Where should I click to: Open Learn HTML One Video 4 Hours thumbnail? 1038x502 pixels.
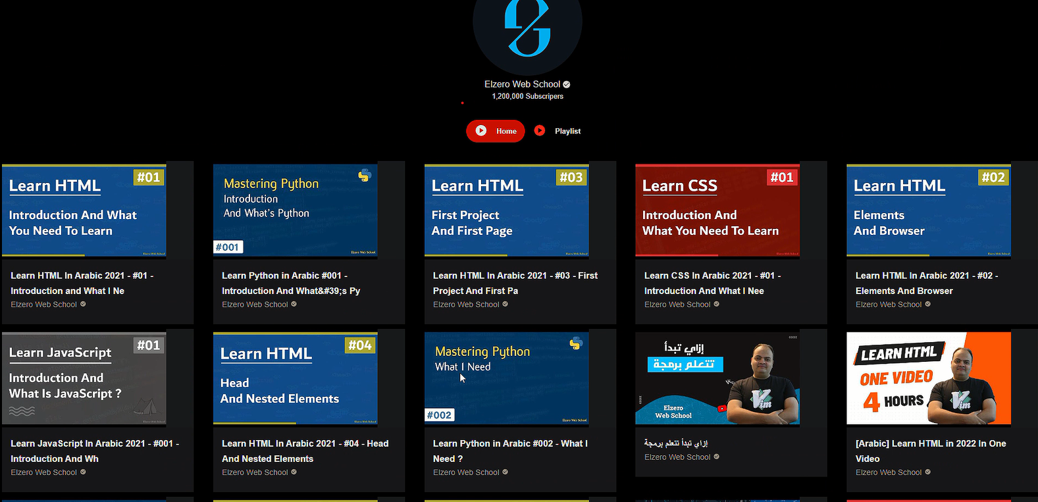(929, 378)
